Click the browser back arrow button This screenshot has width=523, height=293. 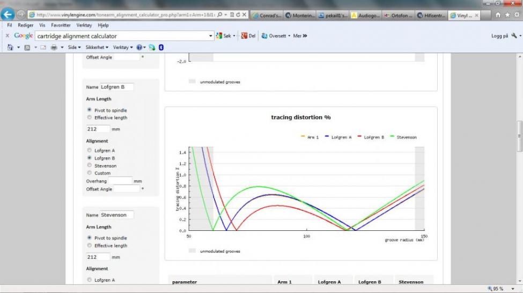tap(10, 14)
